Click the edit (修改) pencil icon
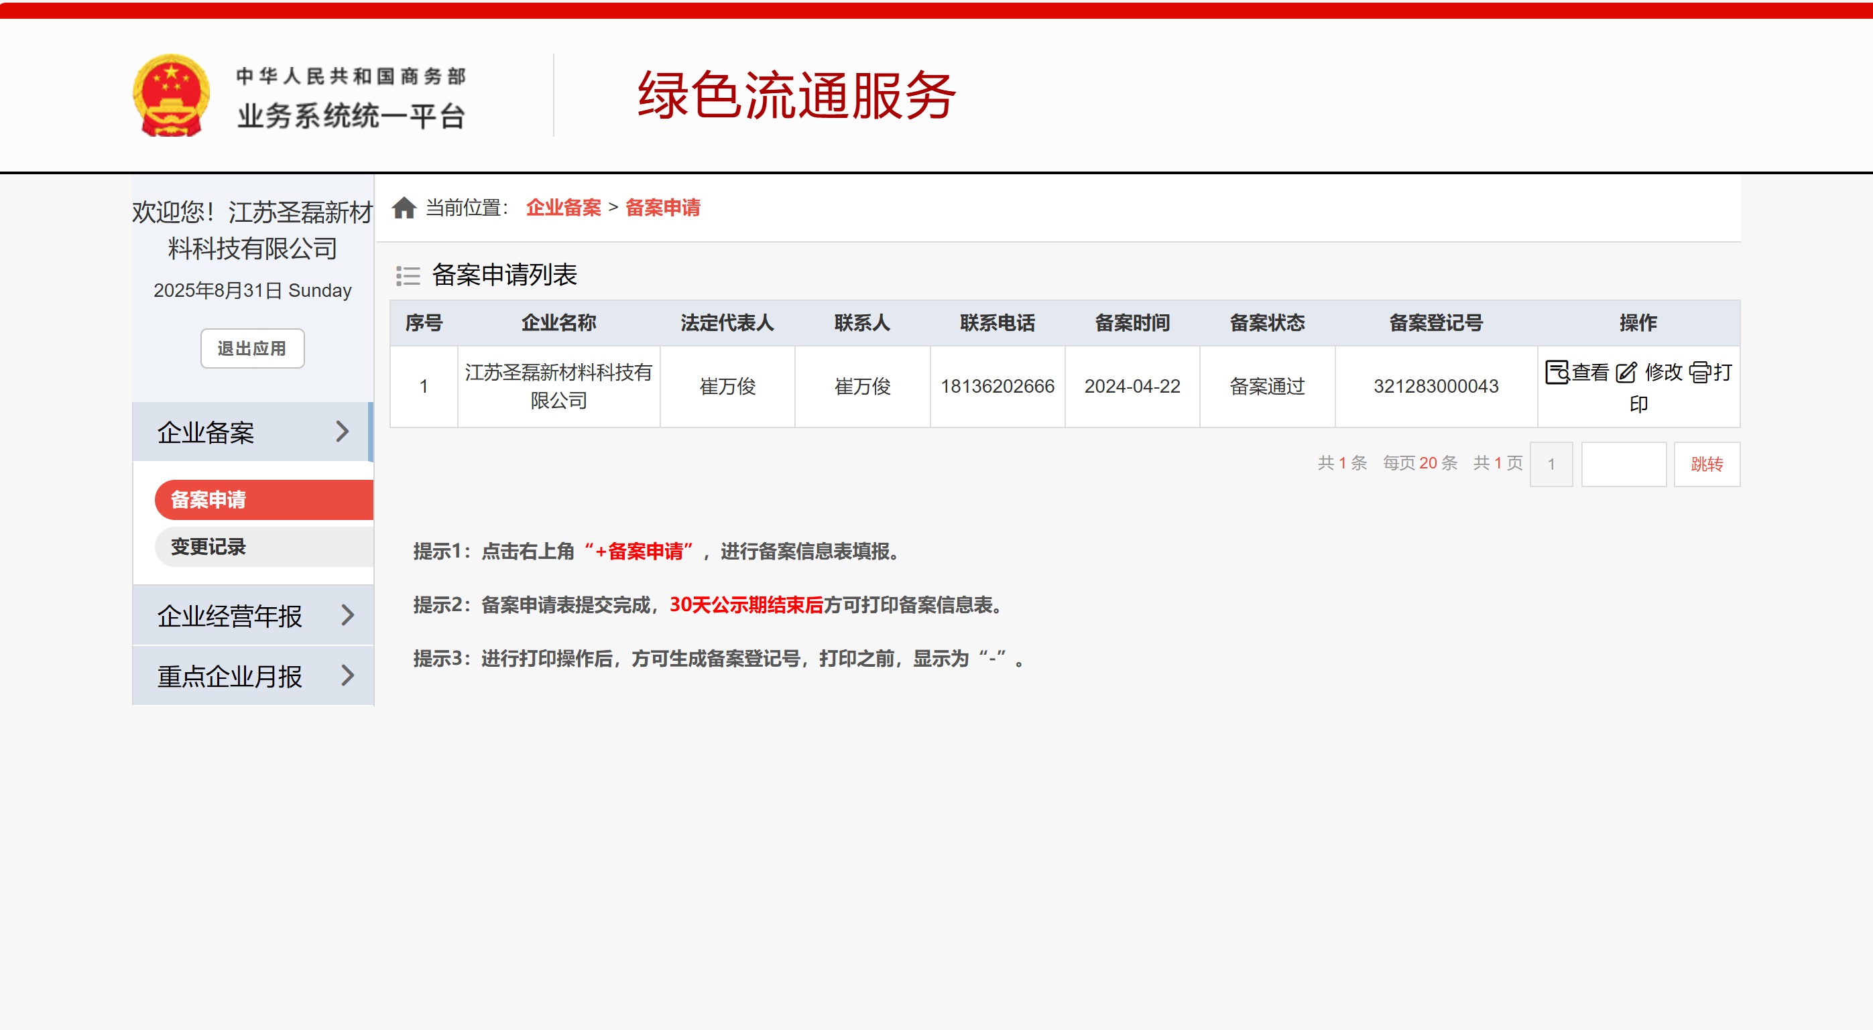The width and height of the screenshot is (1873, 1030). (x=1626, y=372)
